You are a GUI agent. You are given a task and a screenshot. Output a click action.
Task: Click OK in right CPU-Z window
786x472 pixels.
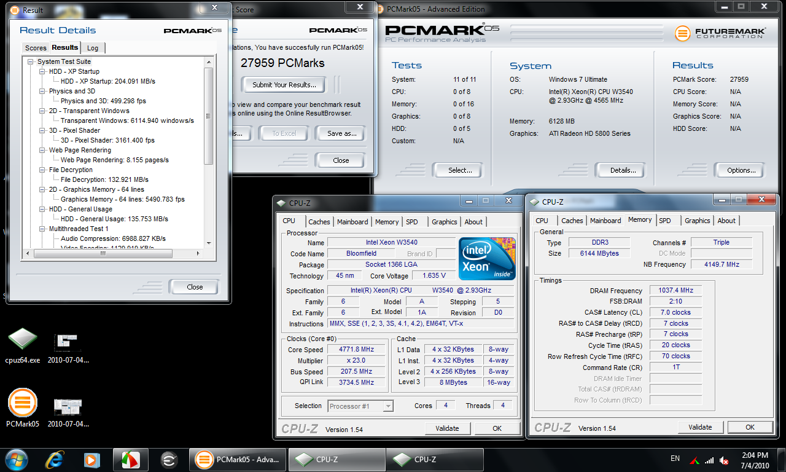click(x=750, y=427)
